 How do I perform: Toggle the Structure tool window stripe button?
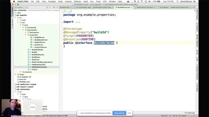pos(12,24)
